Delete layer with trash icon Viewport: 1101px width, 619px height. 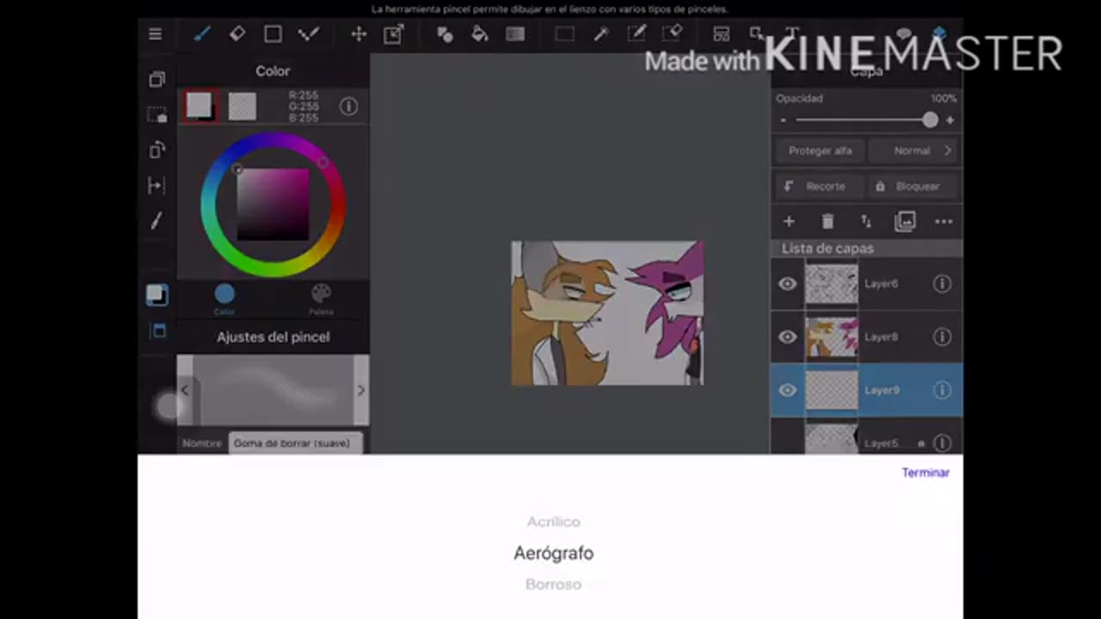click(827, 222)
